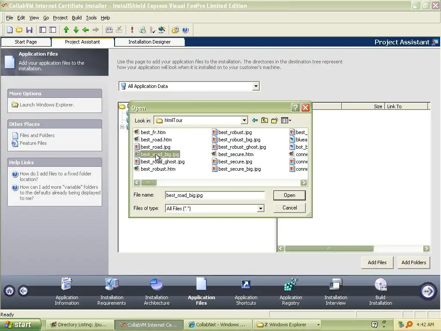Click the Add Folders button
This screenshot has width=441, height=331.
click(x=414, y=262)
